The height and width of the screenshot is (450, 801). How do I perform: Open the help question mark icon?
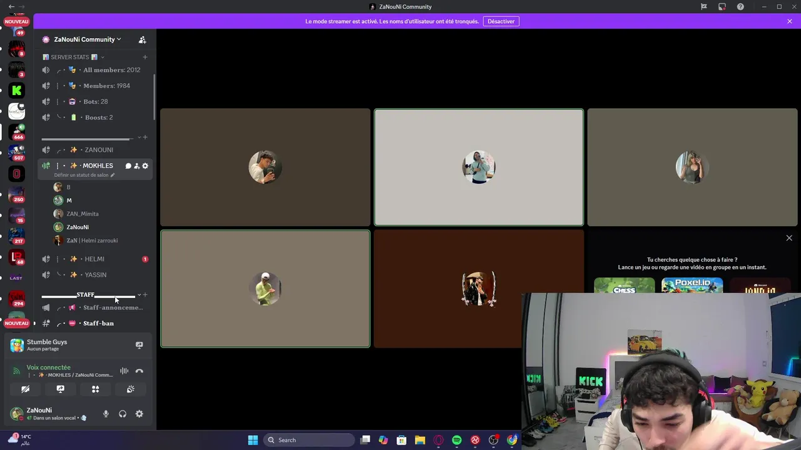(x=741, y=7)
